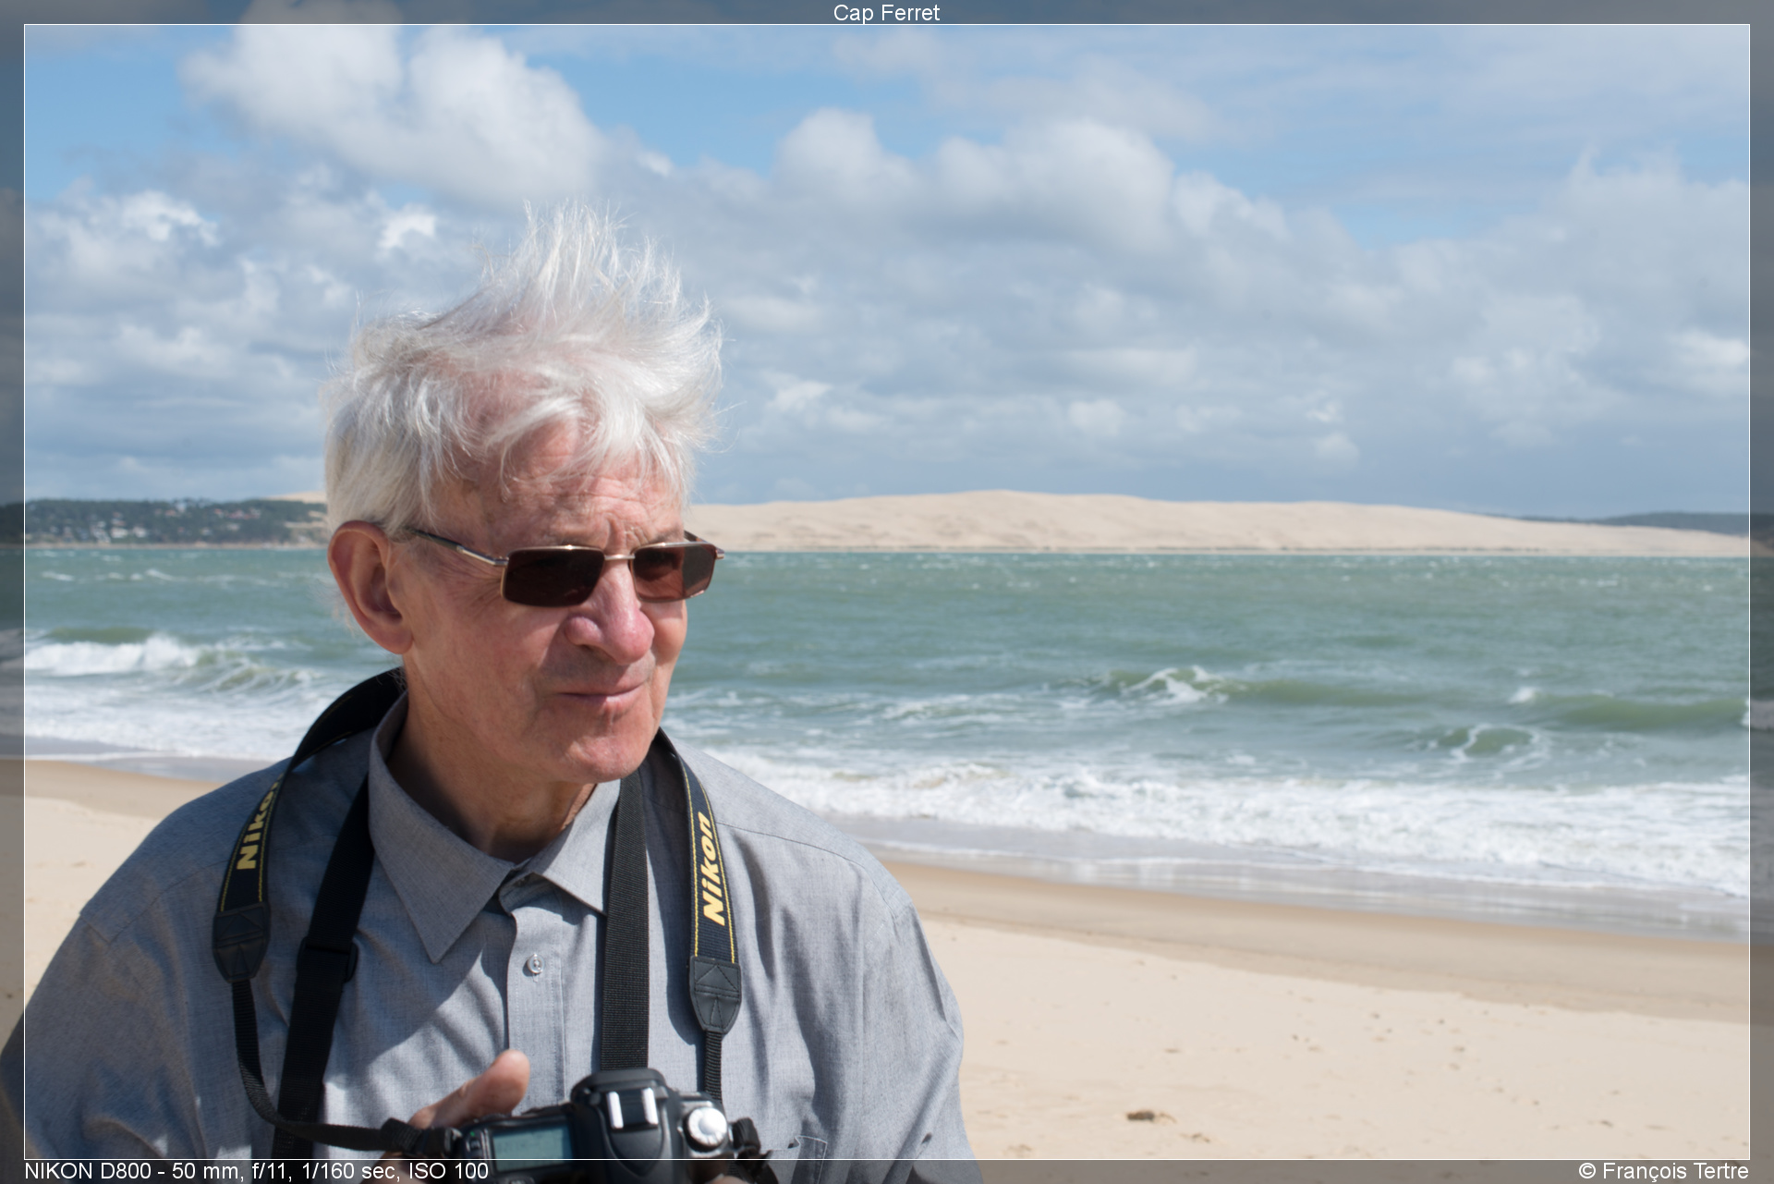Click the © François Tertre copyright text

(x=1663, y=1171)
